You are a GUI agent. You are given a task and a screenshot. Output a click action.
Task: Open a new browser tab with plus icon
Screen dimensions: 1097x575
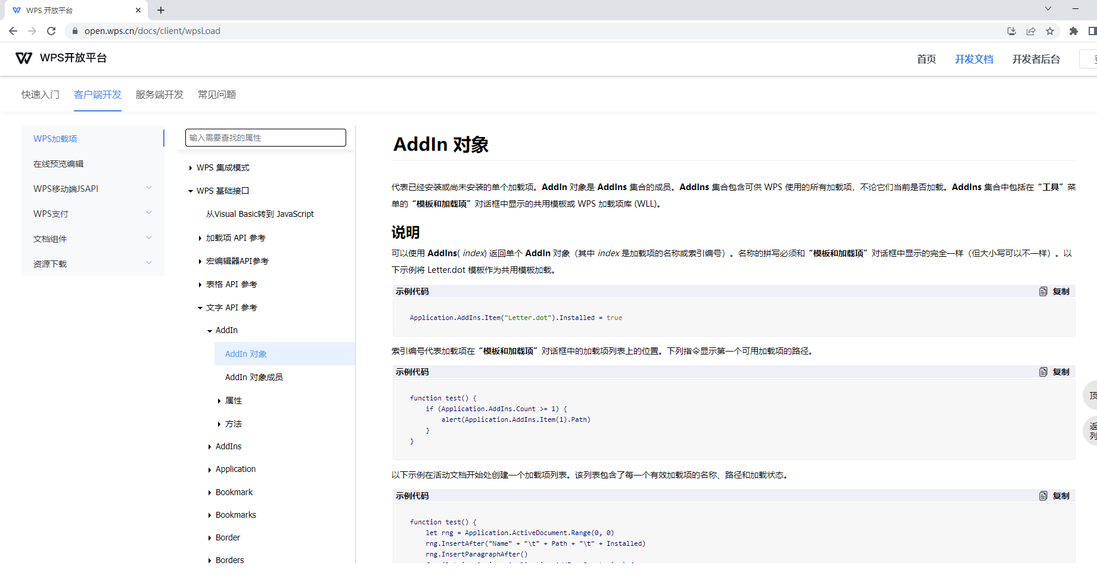click(161, 10)
